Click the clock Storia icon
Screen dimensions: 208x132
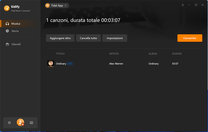coord(7,31)
